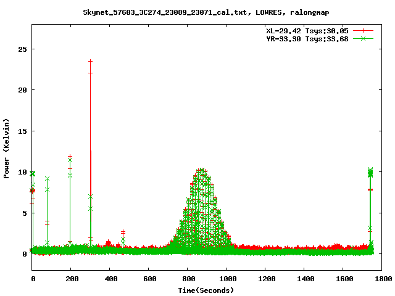Click the x-axis tick label 1800
This screenshot has width=395, height=296.
coord(381,279)
